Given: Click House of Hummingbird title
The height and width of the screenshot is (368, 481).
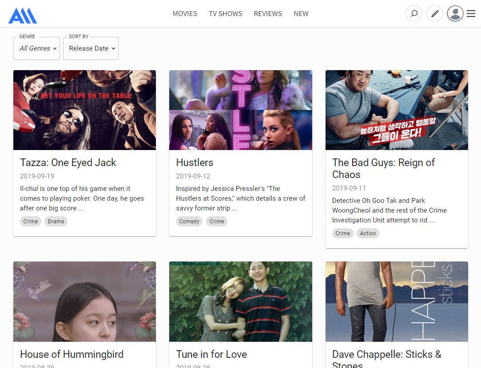Looking at the screenshot, I should [72, 354].
